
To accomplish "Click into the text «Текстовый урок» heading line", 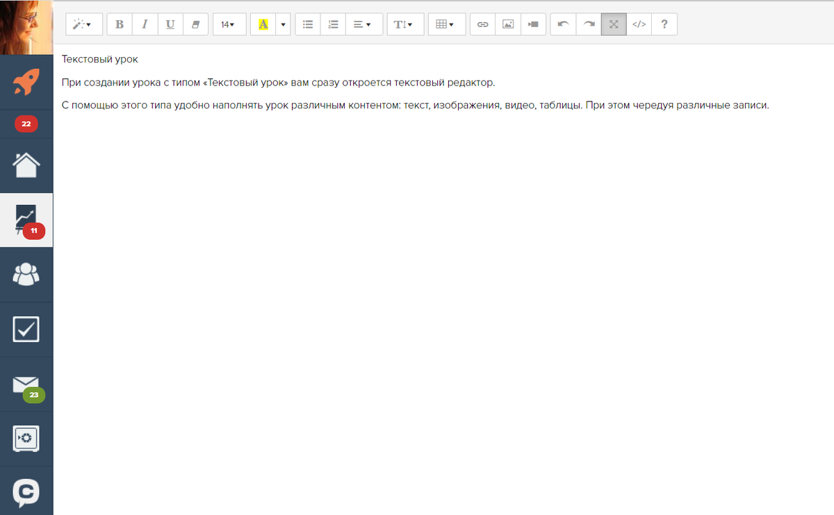I will (x=100, y=60).
